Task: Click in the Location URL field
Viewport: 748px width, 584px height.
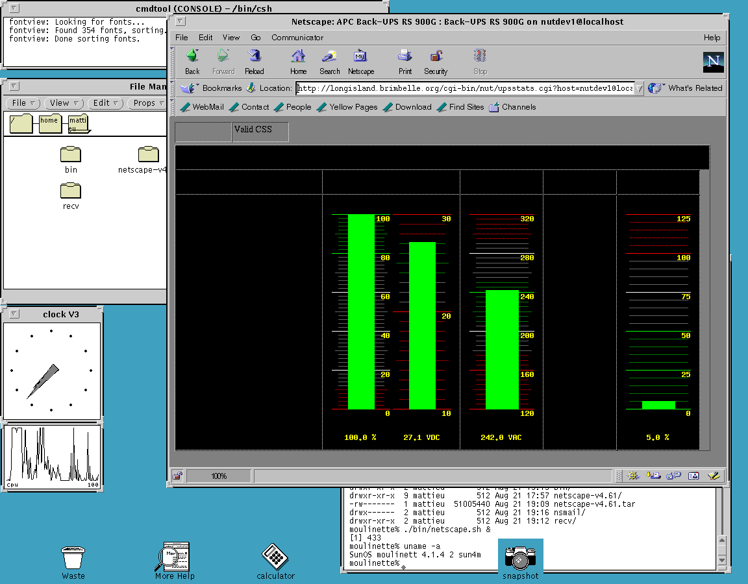Action: pyautogui.click(x=465, y=88)
